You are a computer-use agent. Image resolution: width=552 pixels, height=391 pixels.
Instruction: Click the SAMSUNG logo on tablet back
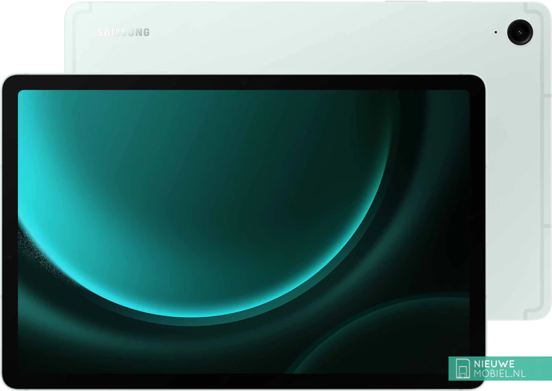123,32
